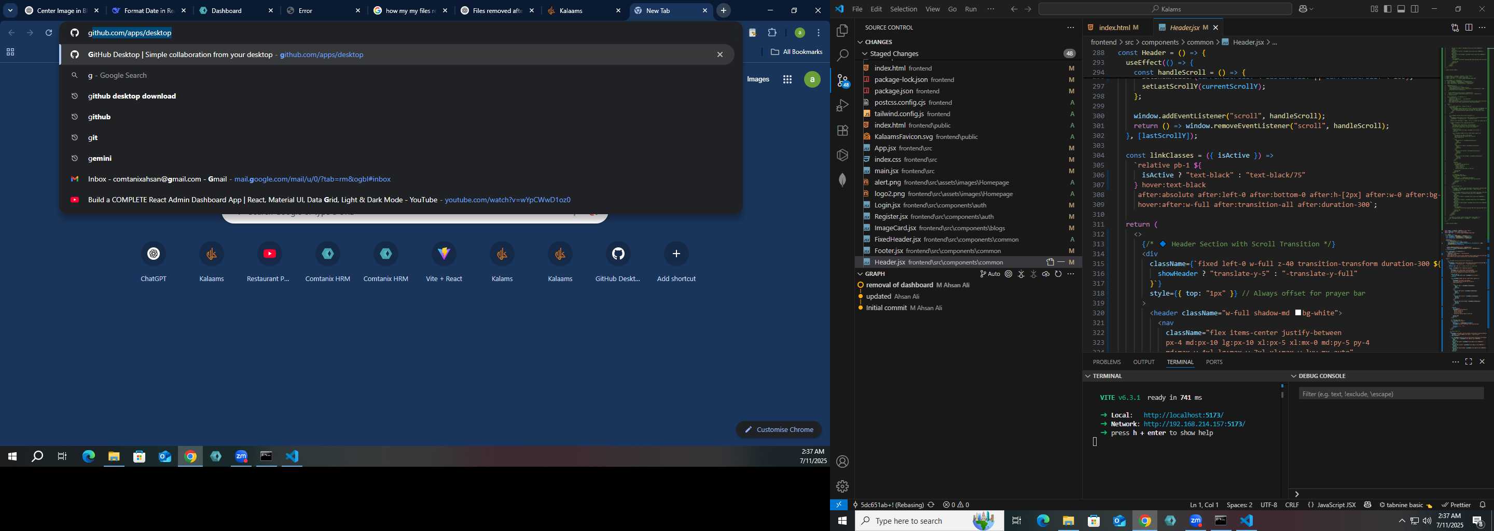The width and height of the screenshot is (1494, 531).
Task: Collapse the Staged Changes group
Action: pos(864,53)
